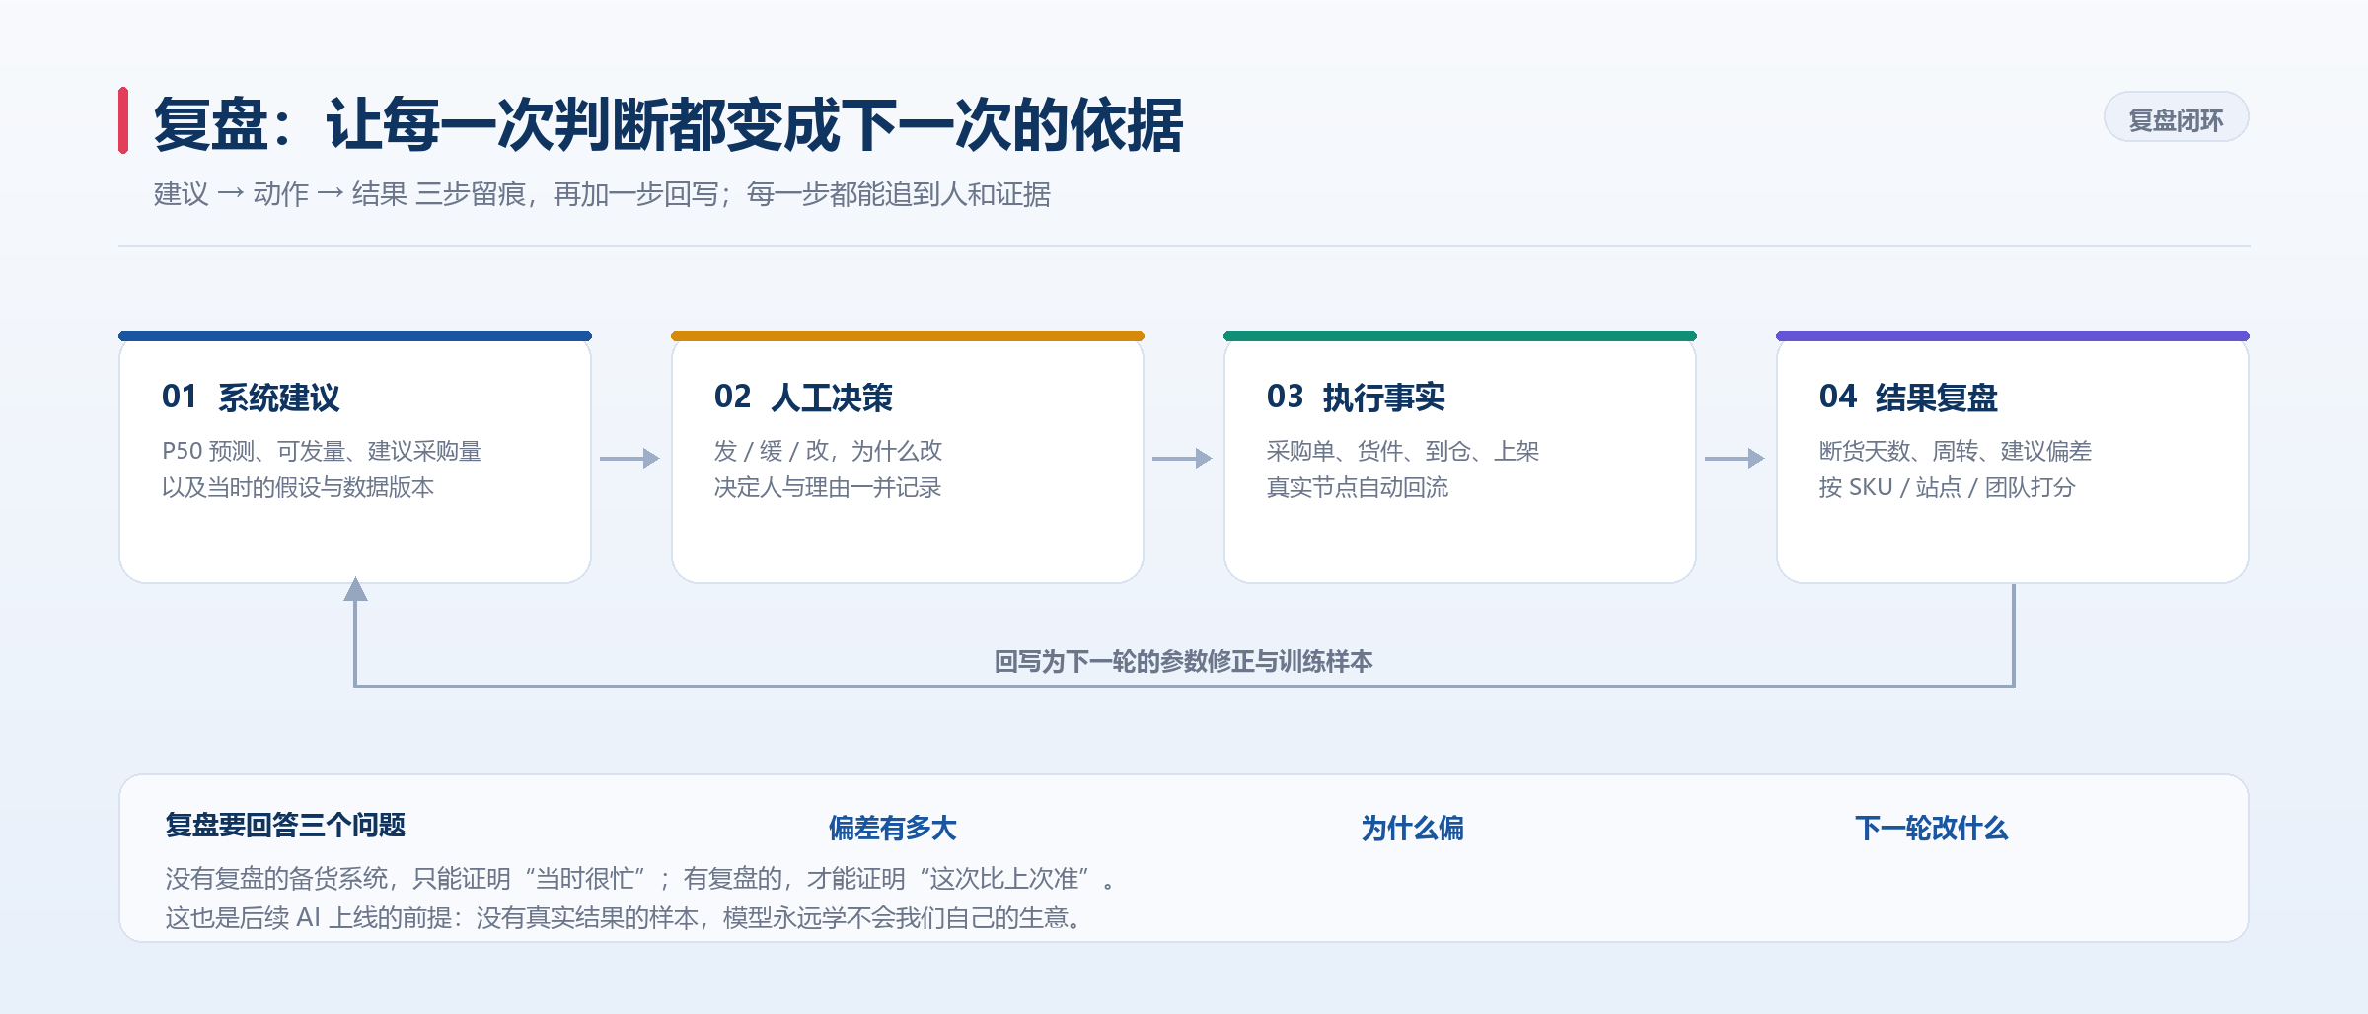The width and height of the screenshot is (2368, 1014).
Task: Click the text 采购单、货件、到仓、上架
Action: (x=1403, y=451)
